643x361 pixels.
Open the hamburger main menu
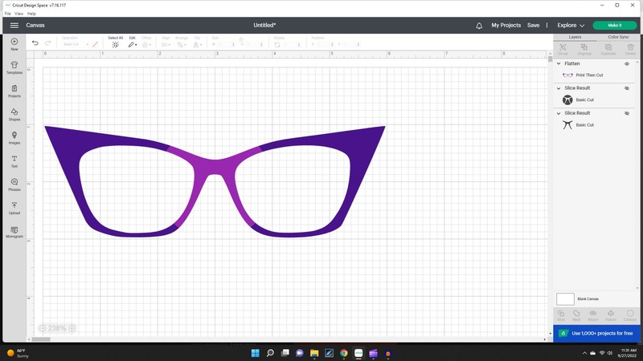point(14,26)
